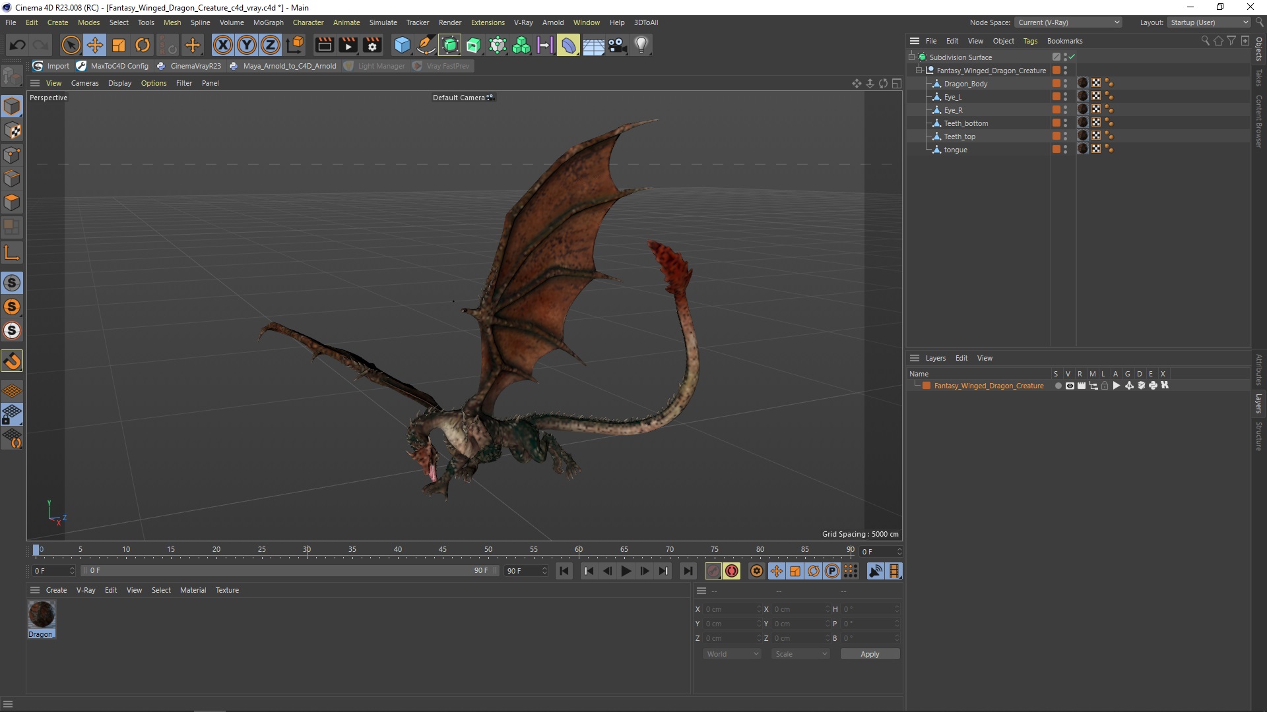Add a Light object

[641, 45]
